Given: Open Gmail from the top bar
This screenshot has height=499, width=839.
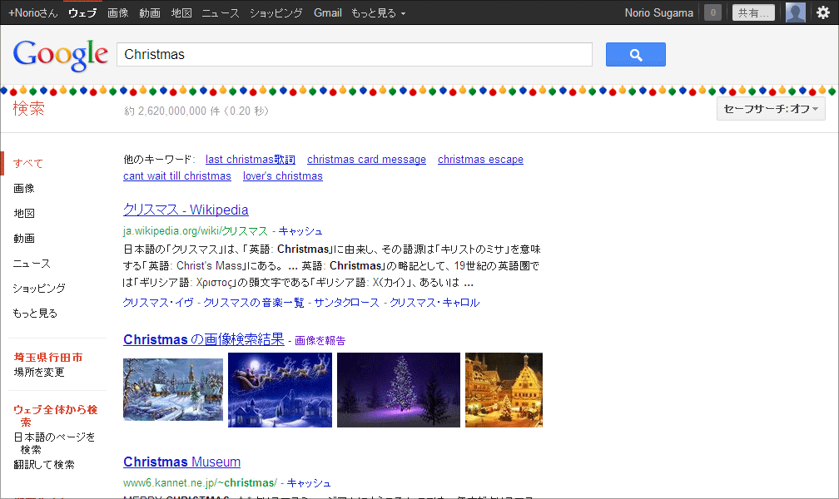Looking at the screenshot, I should [327, 12].
